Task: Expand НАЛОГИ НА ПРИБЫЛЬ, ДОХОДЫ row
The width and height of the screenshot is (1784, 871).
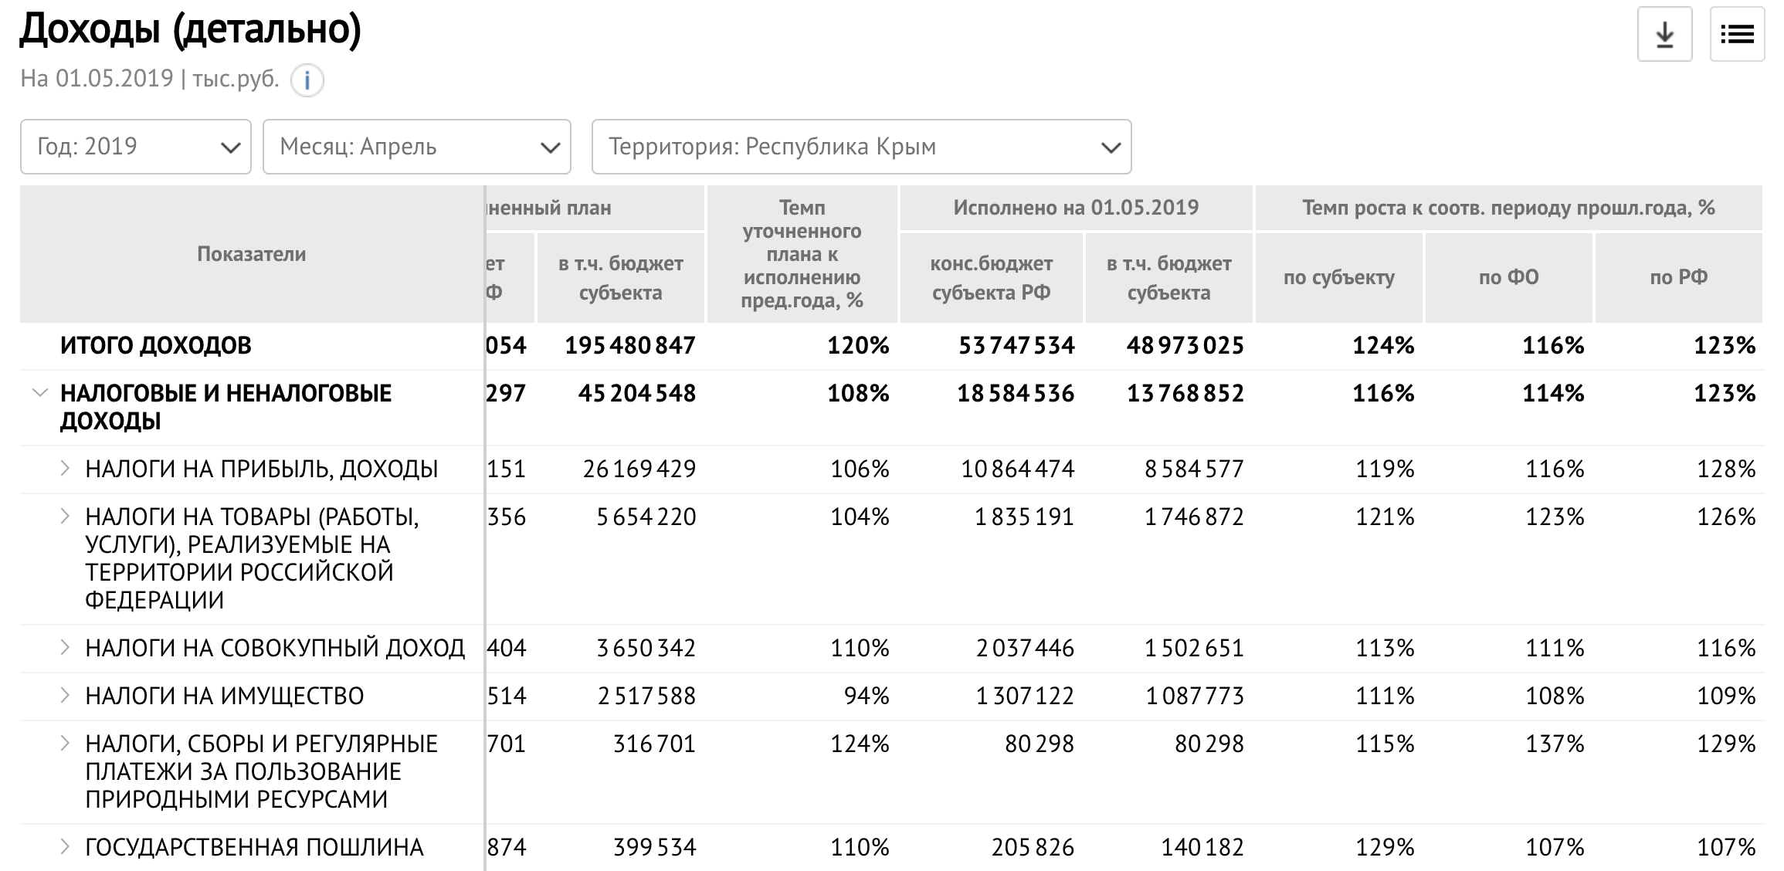Action: point(66,468)
